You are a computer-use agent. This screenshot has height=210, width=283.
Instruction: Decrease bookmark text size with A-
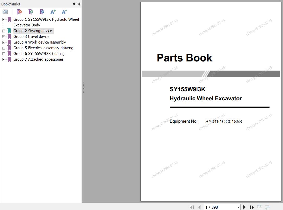pyautogui.click(x=64, y=12)
